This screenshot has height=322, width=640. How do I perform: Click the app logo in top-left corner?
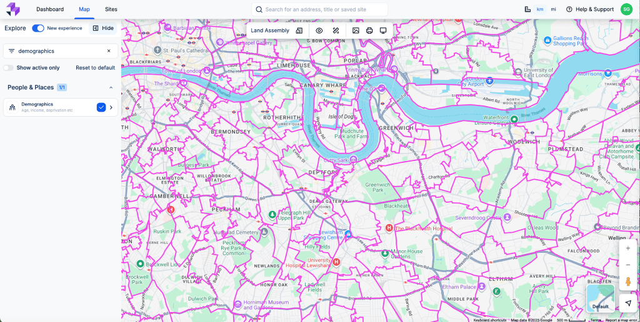click(13, 9)
